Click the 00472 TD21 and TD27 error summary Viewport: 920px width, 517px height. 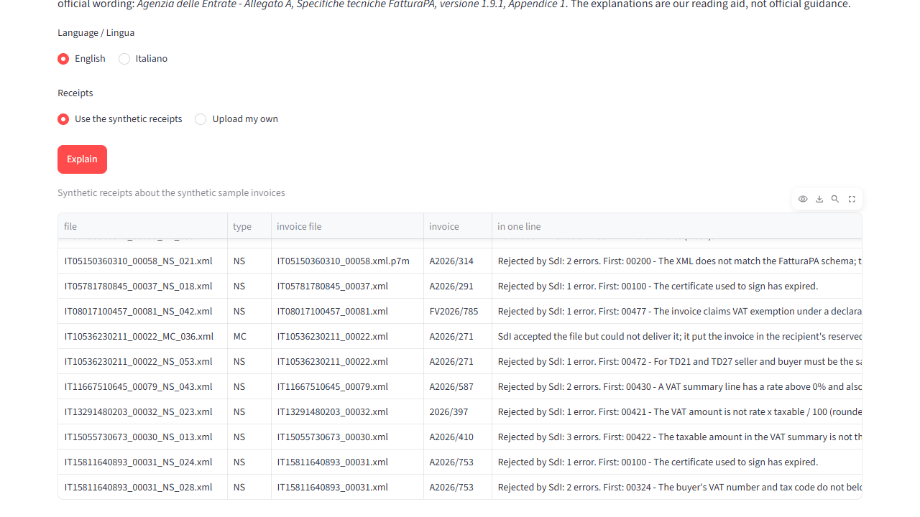coord(677,362)
